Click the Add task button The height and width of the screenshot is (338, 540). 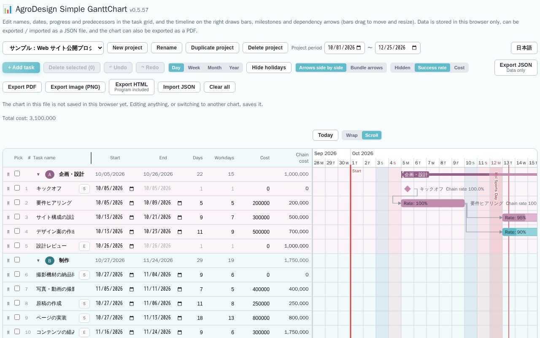pos(21,68)
